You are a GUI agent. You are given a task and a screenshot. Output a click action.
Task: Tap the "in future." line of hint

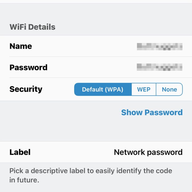(24, 180)
